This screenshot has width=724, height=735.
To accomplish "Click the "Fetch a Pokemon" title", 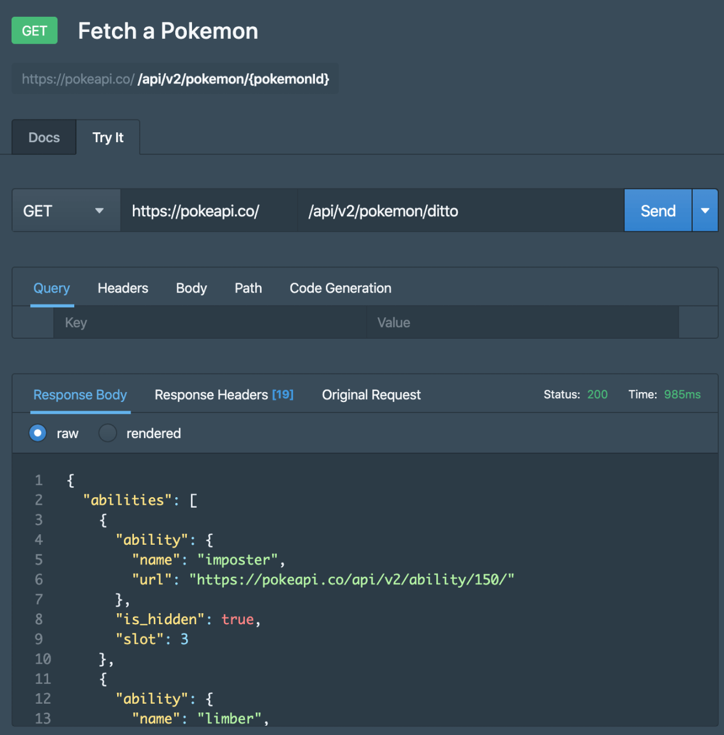I will [168, 31].
